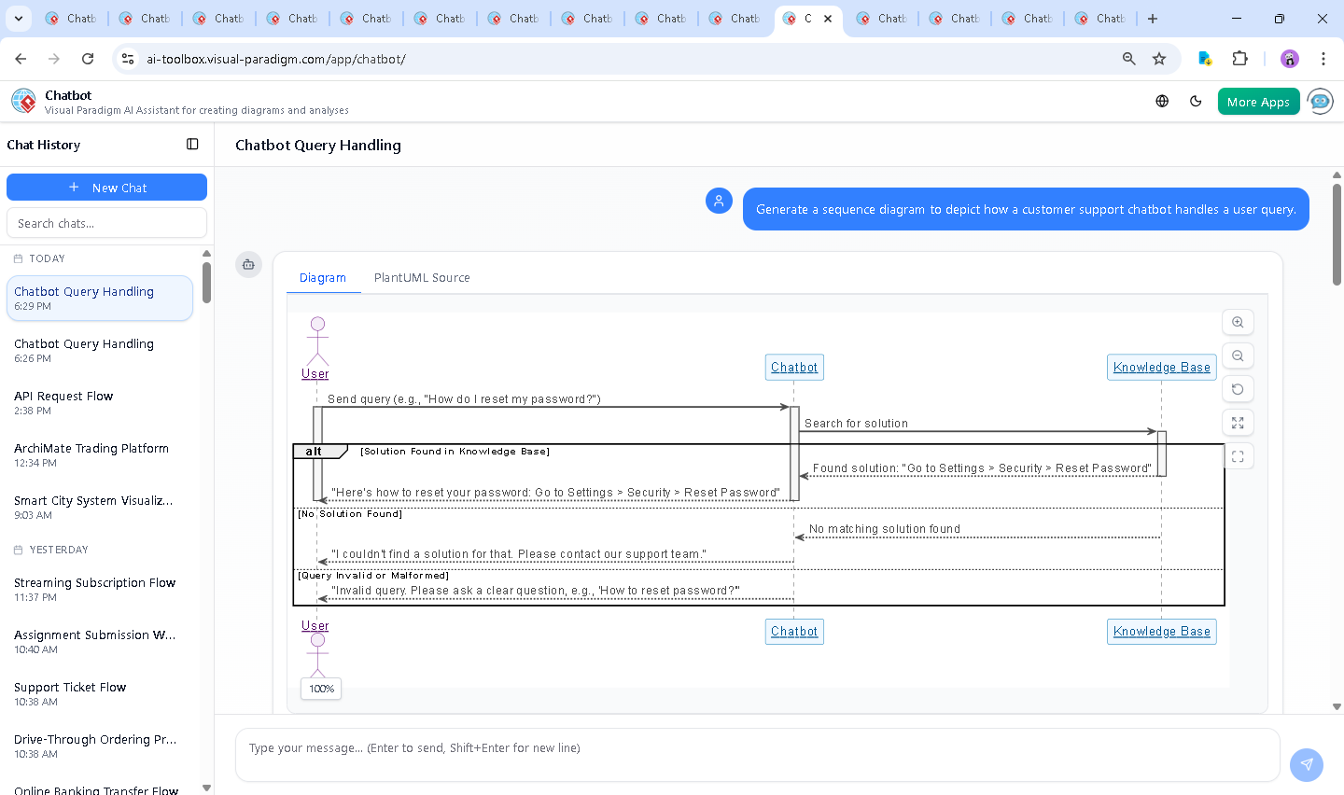The width and height of the screenshot is (1344, 795).
Task: Zoom out of the diagram
Action: 1238,356
